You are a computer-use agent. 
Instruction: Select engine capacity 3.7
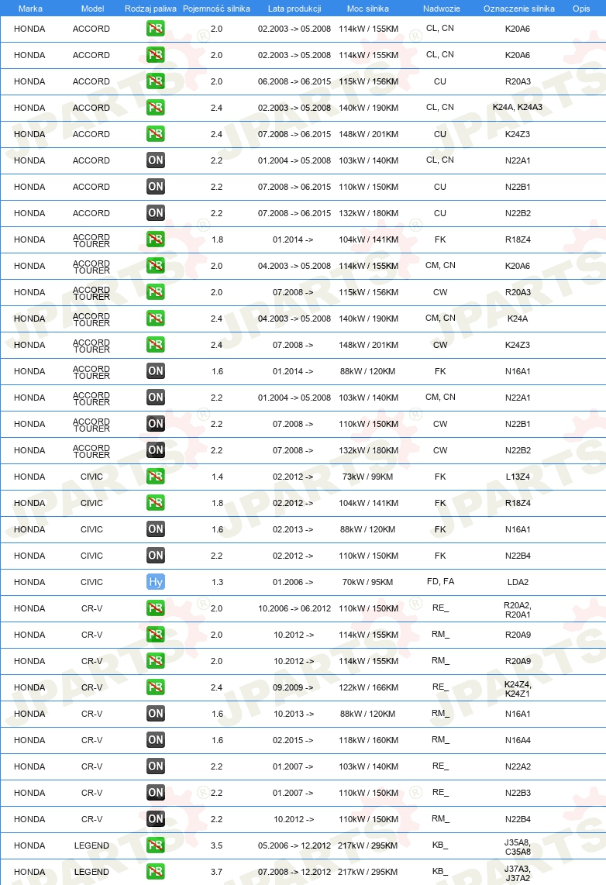[x=217, y=872]
